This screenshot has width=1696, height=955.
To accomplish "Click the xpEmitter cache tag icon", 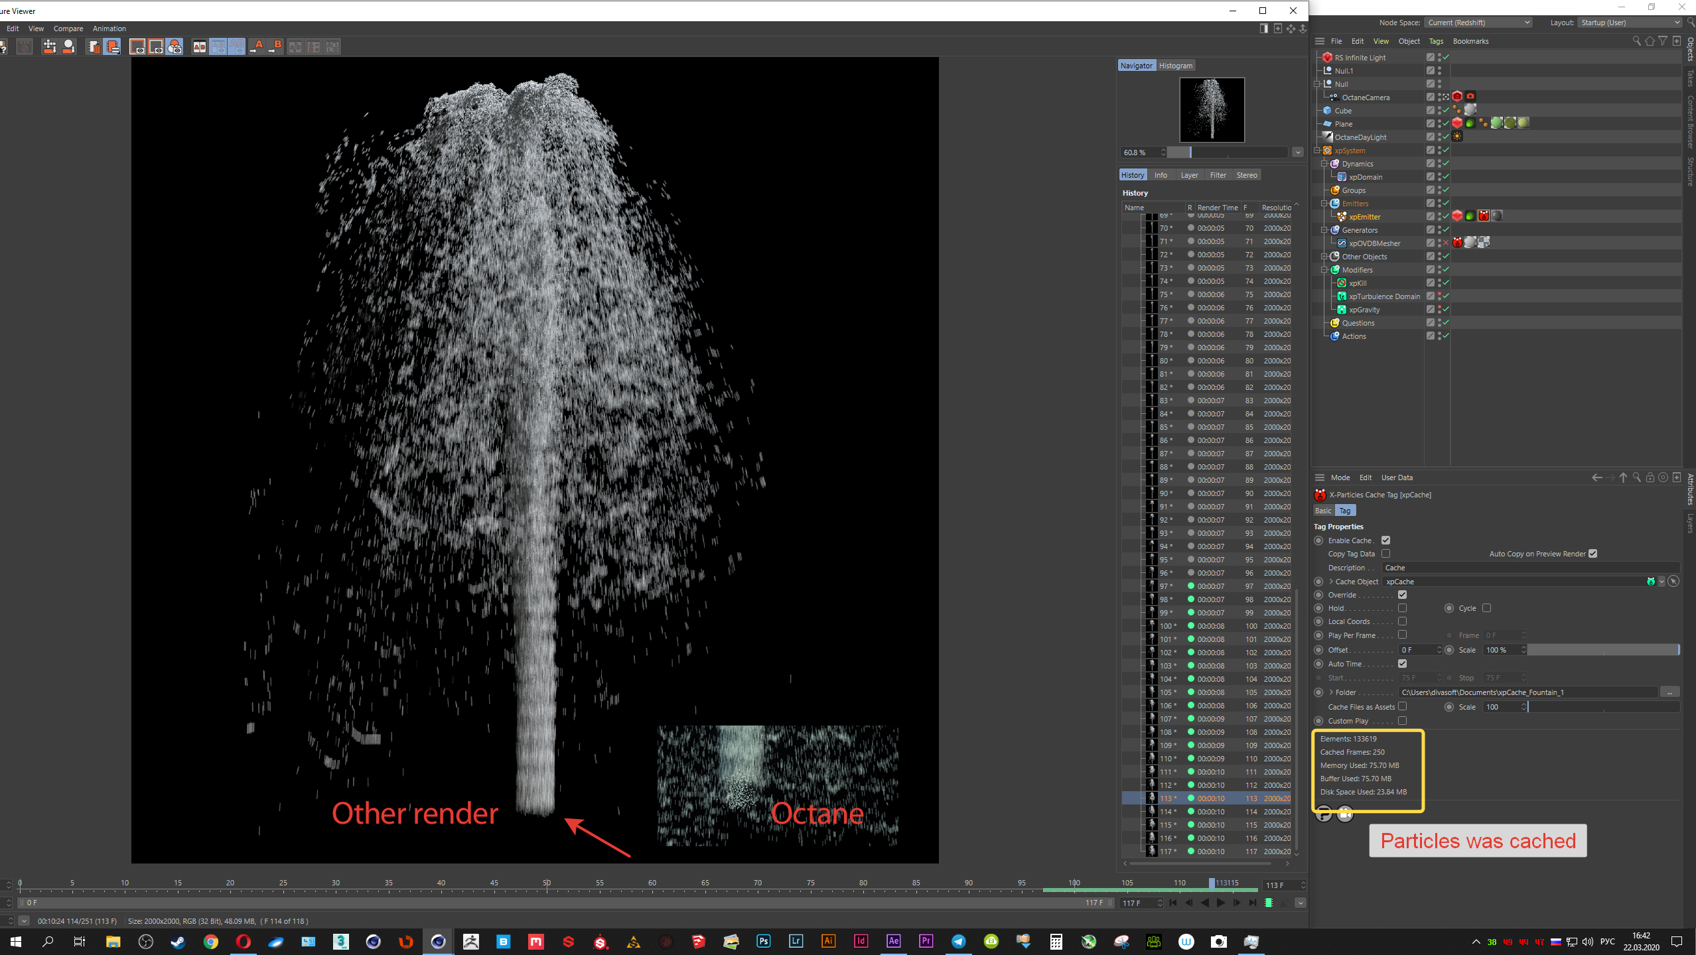I will [1484, 216].
